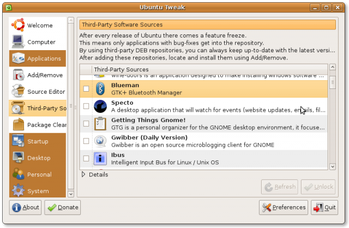
Task: Click the Donate button
Action: pyautogui.click(x=63, y=207)
